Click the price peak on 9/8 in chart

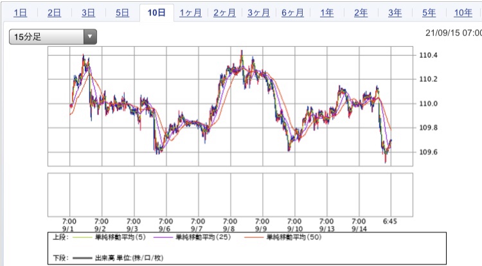[x=242, y=51]
